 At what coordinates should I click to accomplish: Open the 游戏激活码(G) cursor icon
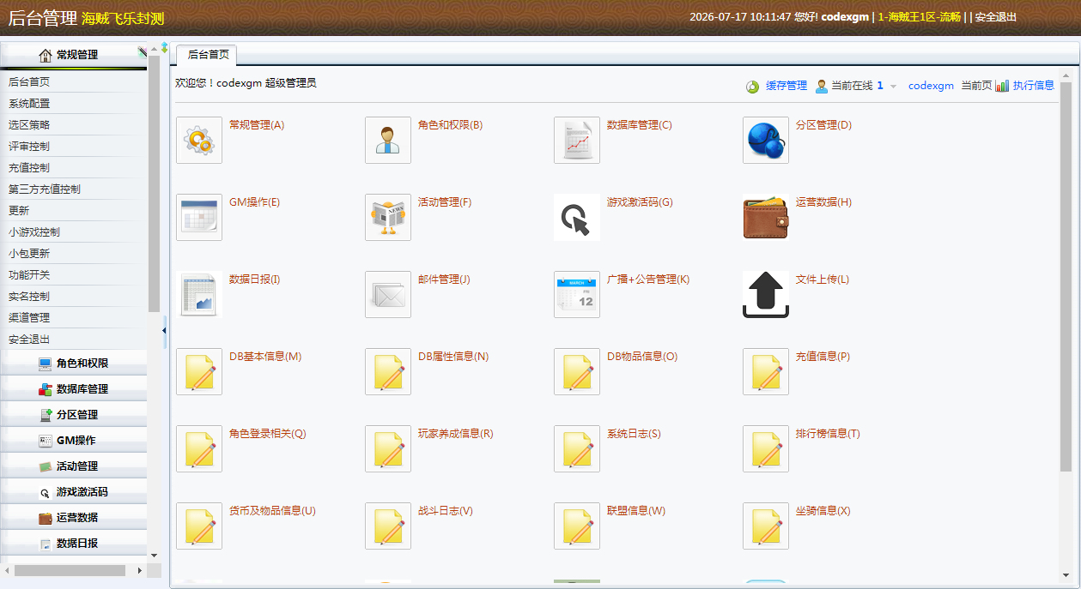577,217
